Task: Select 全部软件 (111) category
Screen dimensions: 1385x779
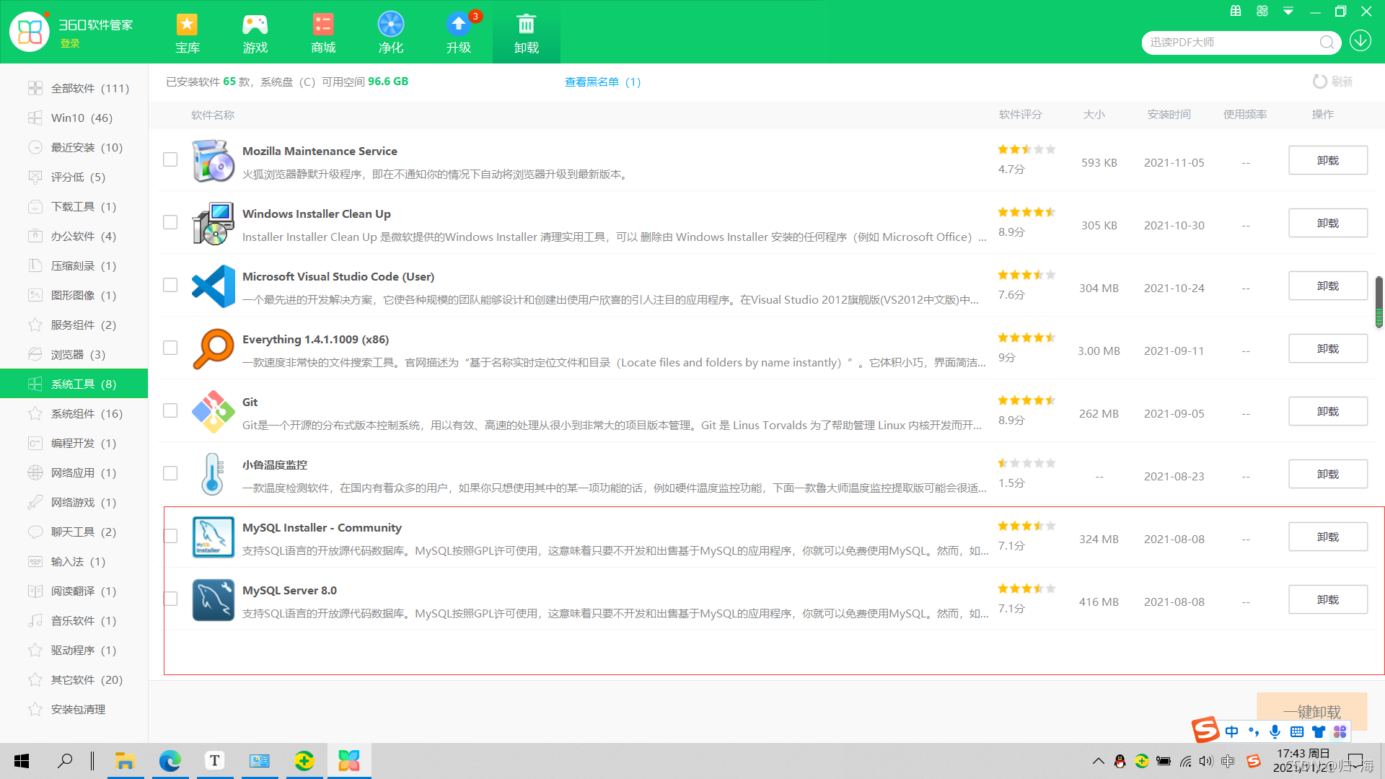Action: point(74,88)
